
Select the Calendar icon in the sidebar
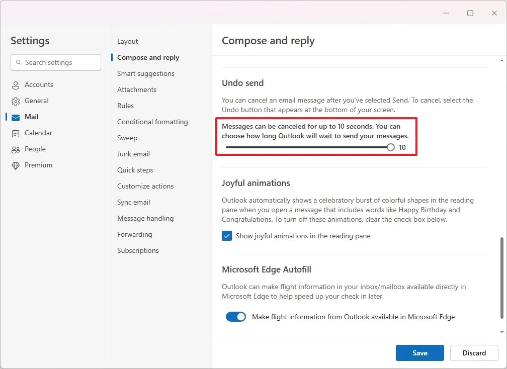[16, 133]
